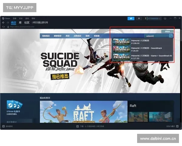
Task: Click the Steam logo menu
Action: pos(6,18)
